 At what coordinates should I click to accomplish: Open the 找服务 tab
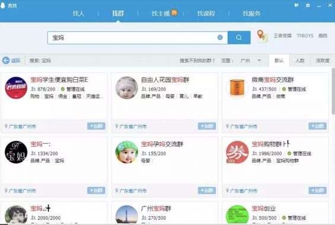[251, 14]
